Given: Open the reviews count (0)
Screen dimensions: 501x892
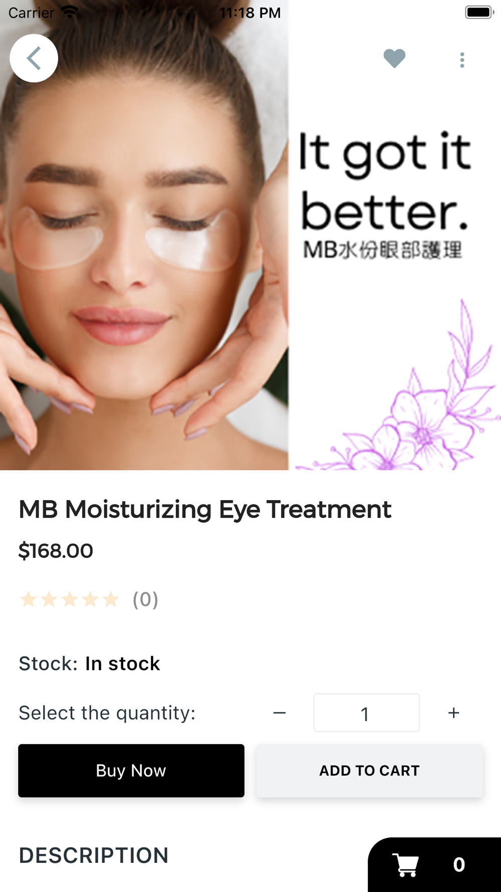Looking at the screenshot, I should click(x=145, y=600).
